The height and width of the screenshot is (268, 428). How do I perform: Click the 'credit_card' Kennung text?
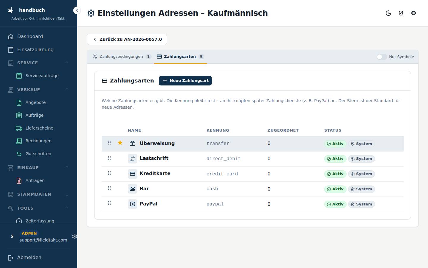point(222,174)
